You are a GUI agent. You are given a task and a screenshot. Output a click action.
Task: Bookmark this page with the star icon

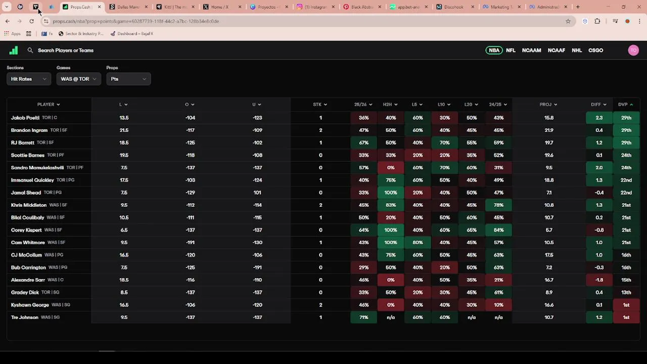coord(568,21)
